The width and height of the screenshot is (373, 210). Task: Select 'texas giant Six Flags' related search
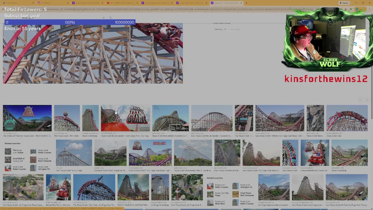coord(218,194)
